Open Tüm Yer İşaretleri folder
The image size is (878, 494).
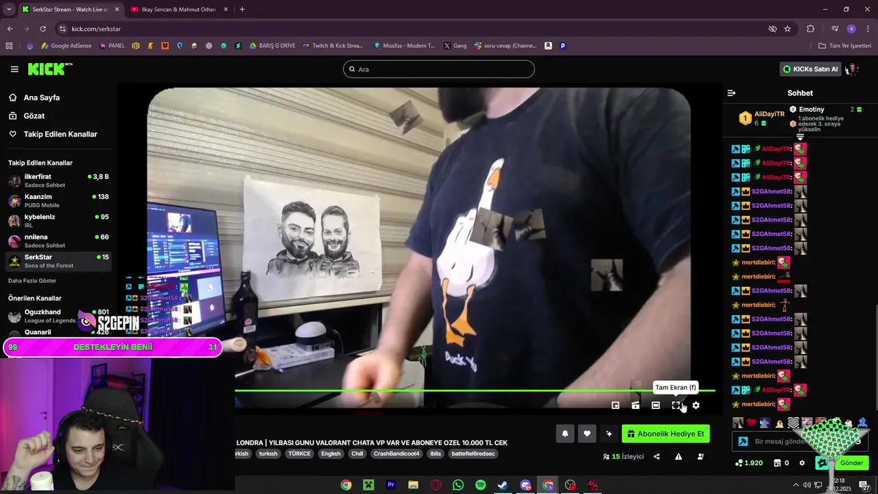coord(845,46)
